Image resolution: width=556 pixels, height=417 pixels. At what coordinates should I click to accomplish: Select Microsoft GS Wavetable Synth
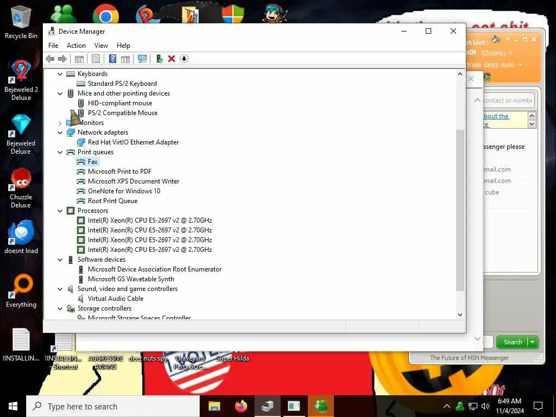point(131,279)
